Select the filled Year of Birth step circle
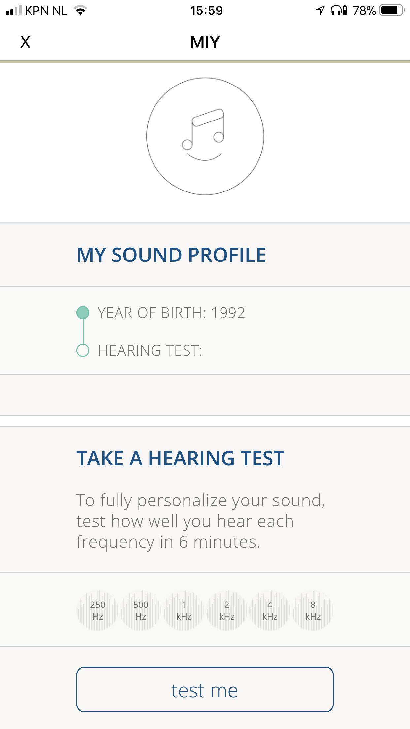The width and height of the screenshot is (410, 729). [83, 313]
